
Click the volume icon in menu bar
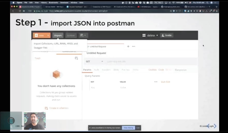coord(186,3)
